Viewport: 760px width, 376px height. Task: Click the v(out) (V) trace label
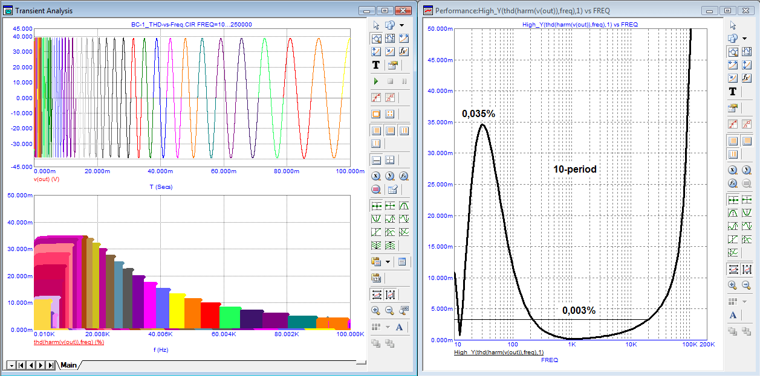pyautogui.click(x=46, y=179)
